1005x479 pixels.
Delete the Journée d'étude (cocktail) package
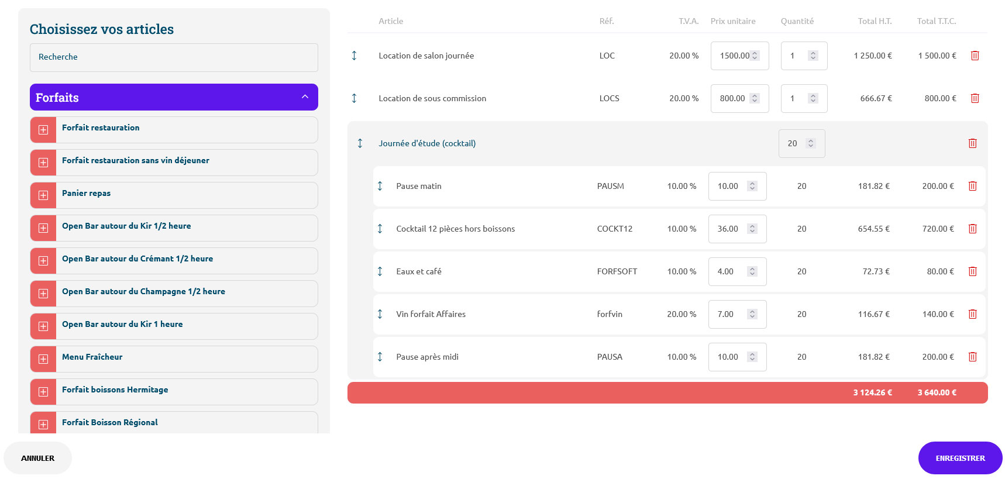tap(972, 143)
